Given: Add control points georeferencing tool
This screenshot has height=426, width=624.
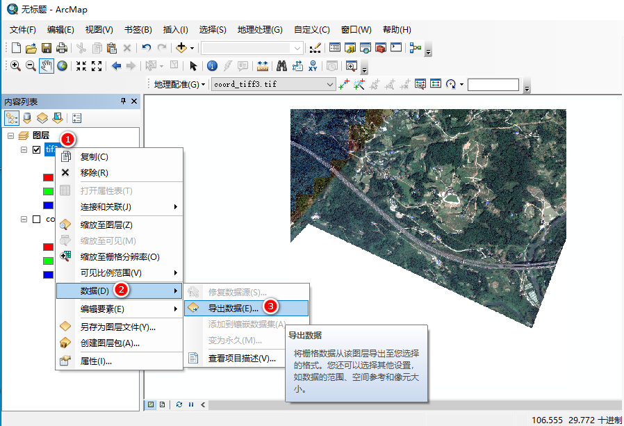Looking at the screenshot, I should tap(343, 84).
